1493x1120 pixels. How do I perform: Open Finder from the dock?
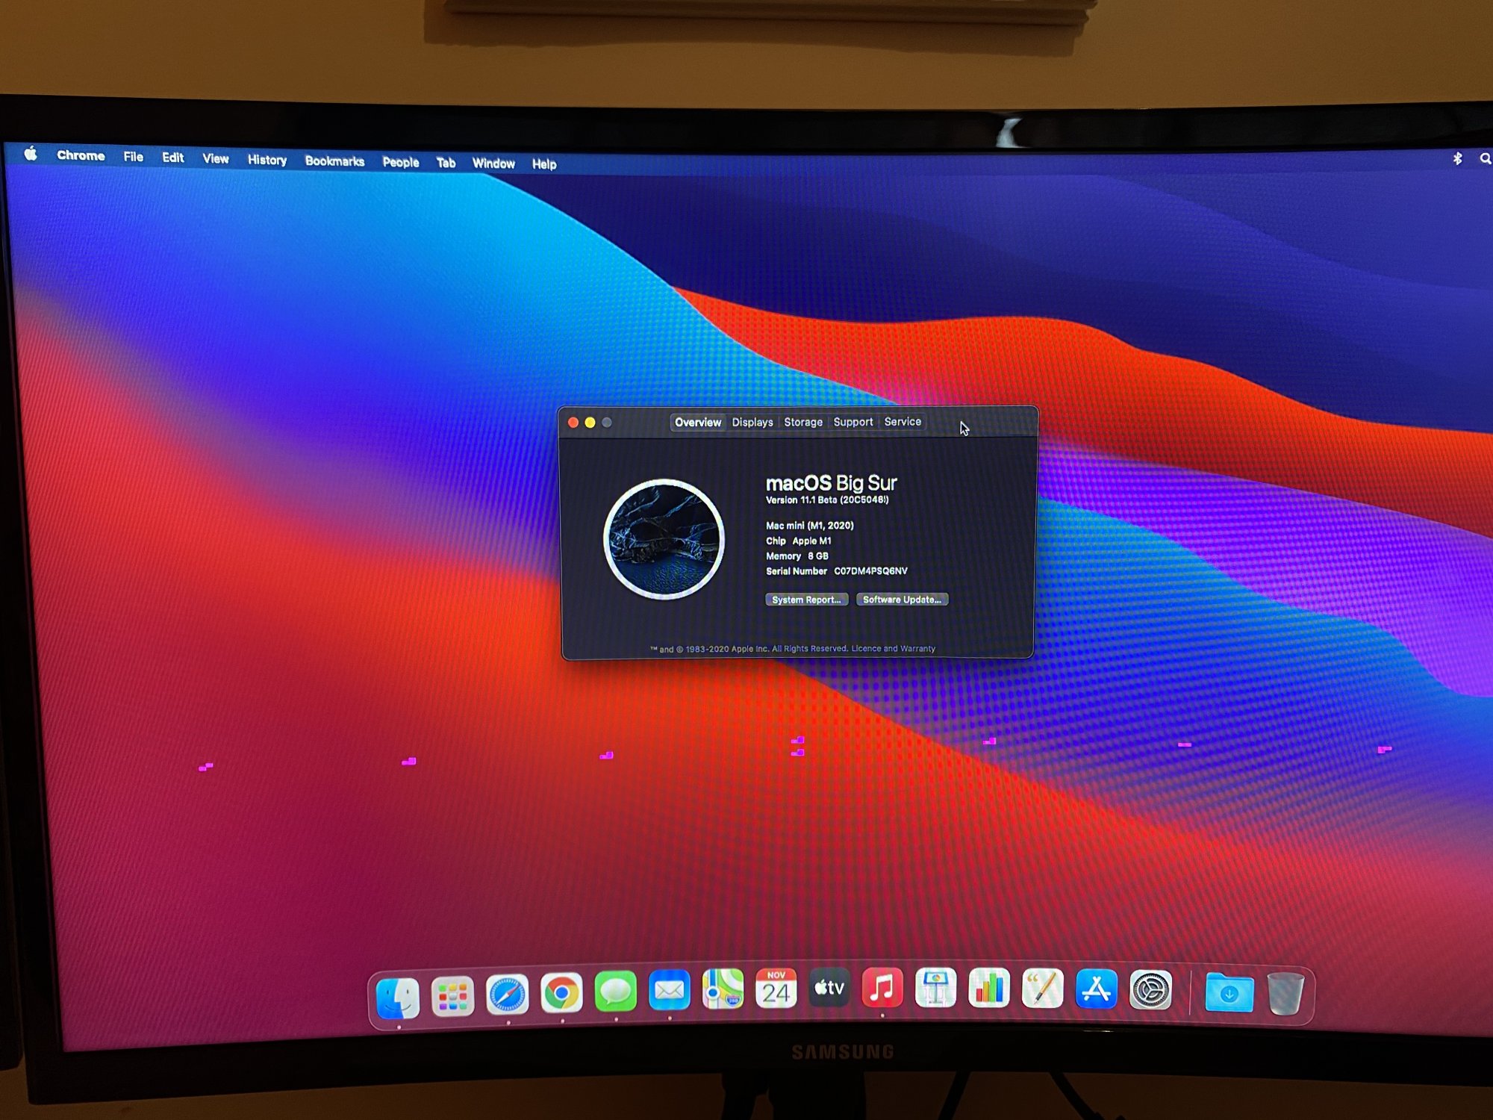pyautogui.click(x=398, y=998)
